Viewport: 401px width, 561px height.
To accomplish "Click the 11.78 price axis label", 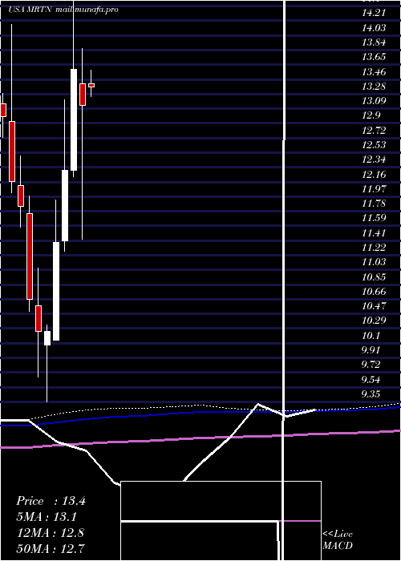I will [x=374, y=204].
